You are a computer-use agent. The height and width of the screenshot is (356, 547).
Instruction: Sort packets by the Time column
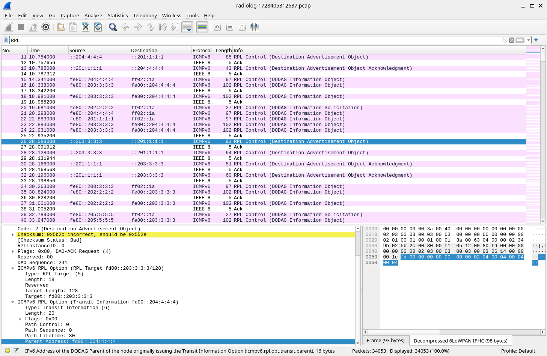click(48, 50)
